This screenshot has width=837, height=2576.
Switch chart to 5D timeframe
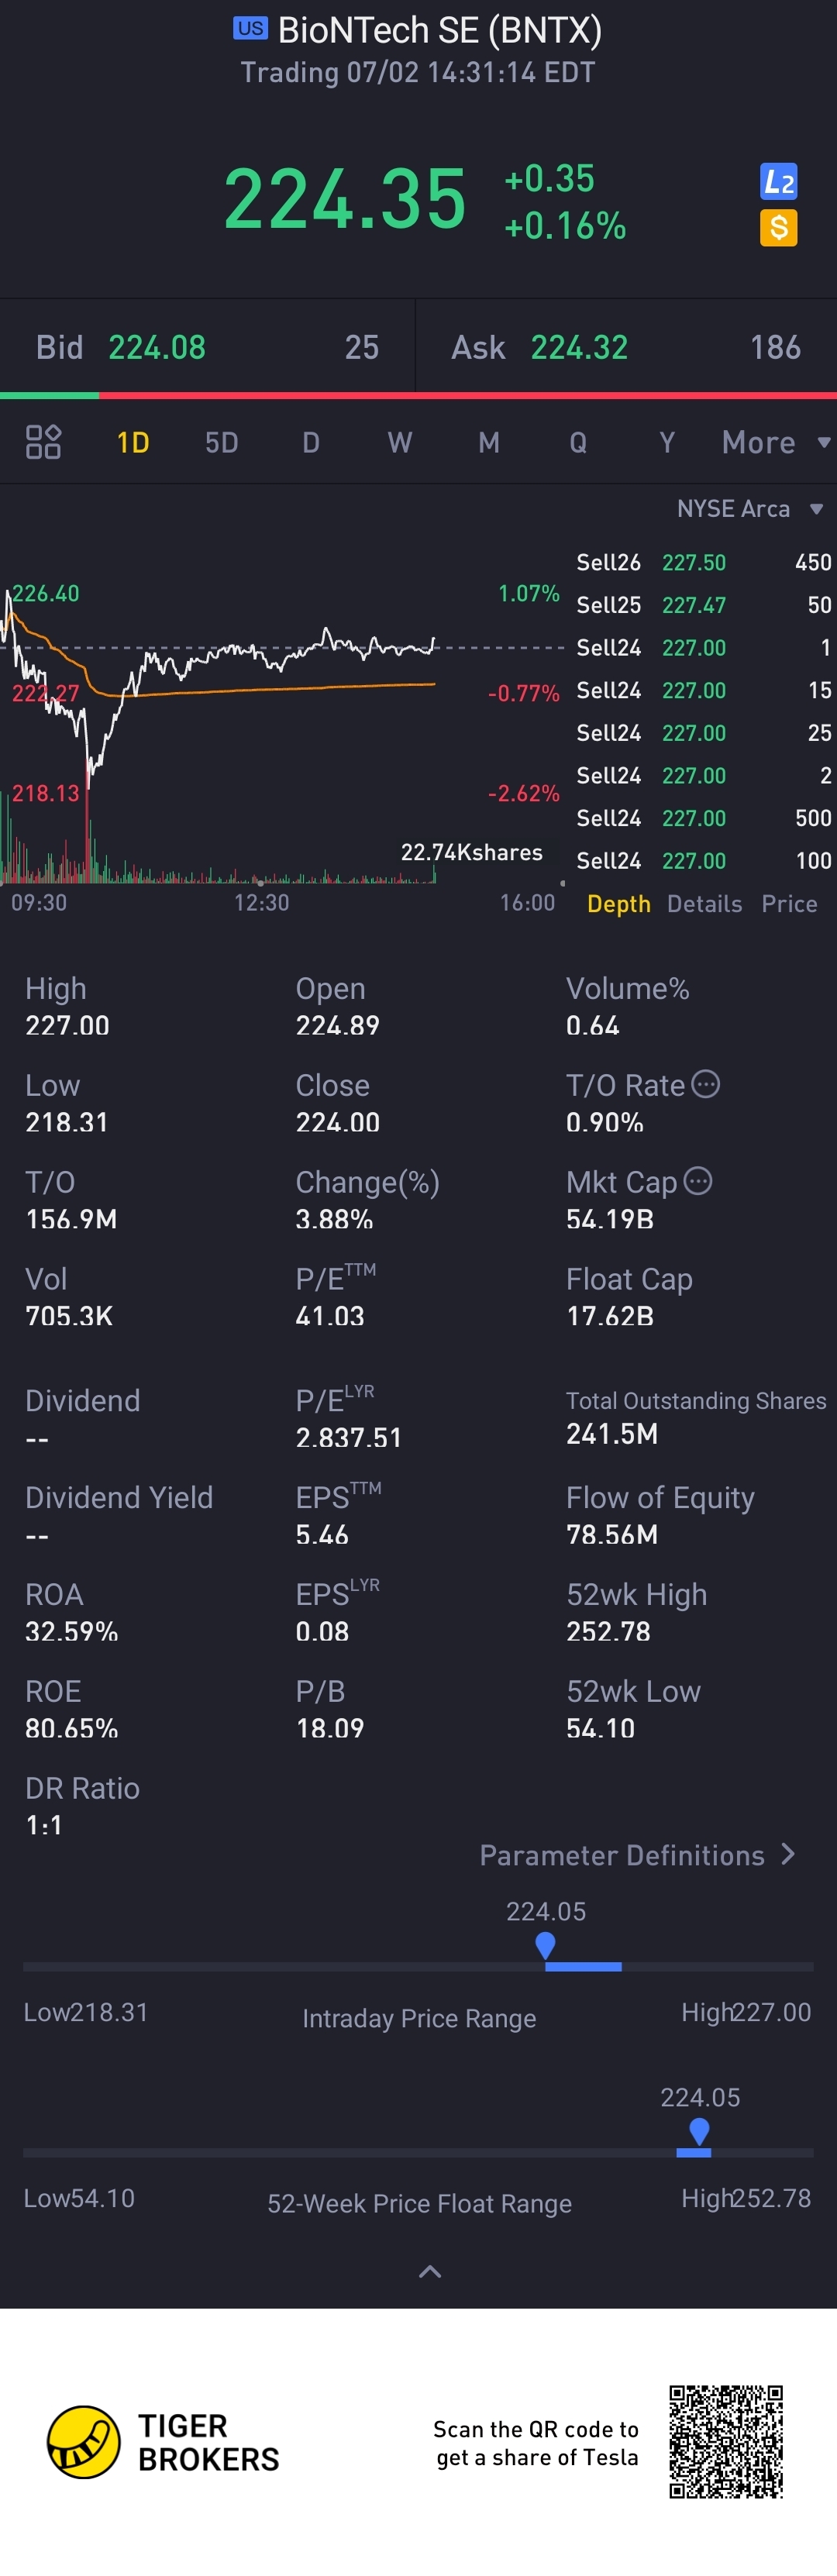(221, 442)
